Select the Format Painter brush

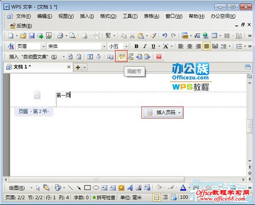click(153, 36)
